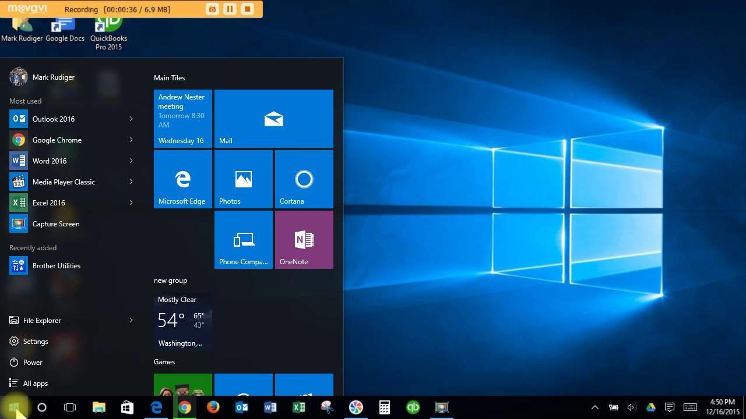Image resolution: width=746 pixels, height=419 pixels.
Task: Launch Capture Screen from Start menu list
Action: 72,223
